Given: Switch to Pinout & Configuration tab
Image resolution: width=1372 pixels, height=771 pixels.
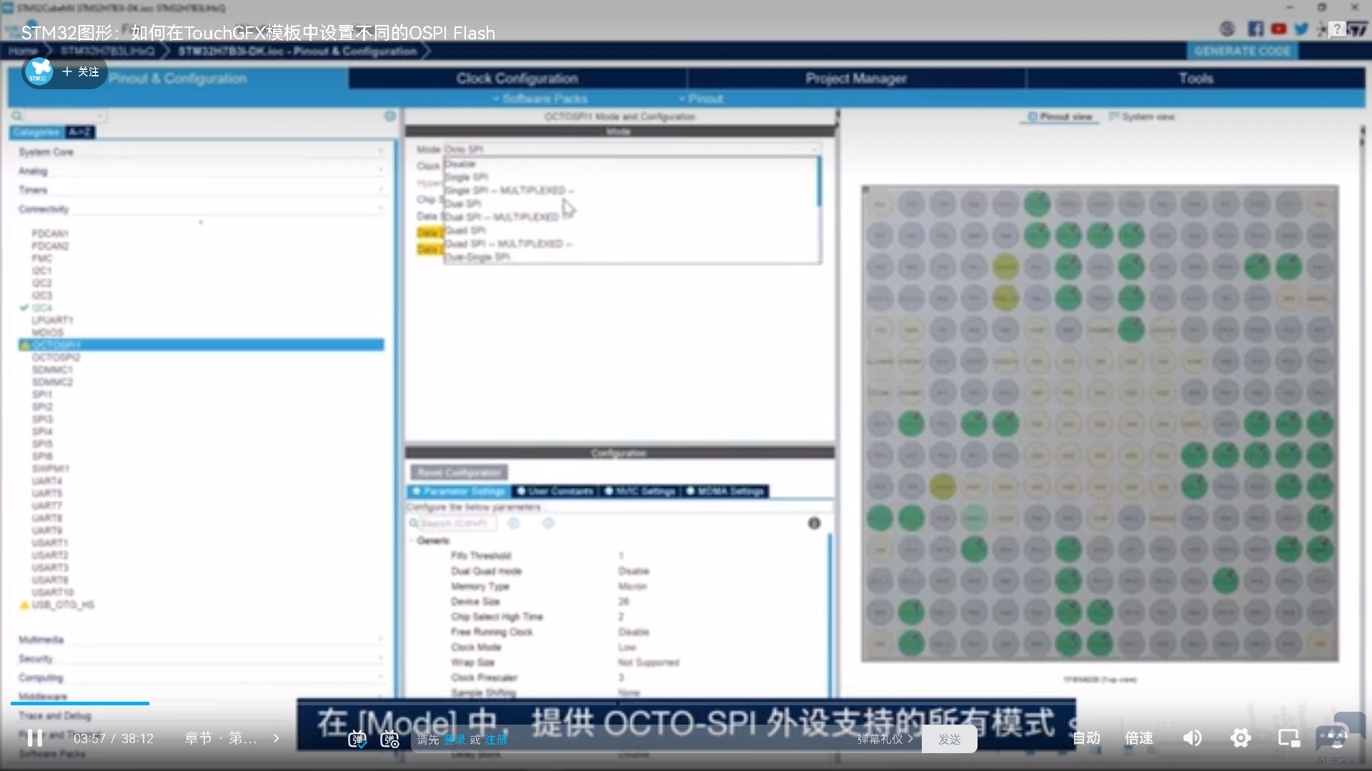Looking at the screenshot, I should (178, 79).
